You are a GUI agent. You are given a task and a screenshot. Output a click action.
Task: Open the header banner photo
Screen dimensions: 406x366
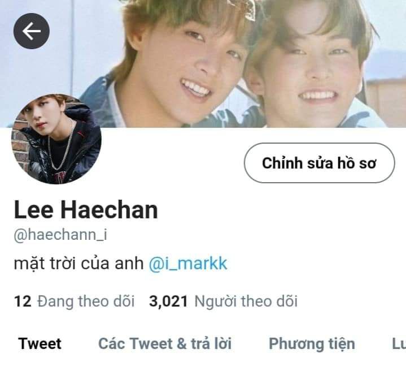click(203, 63)
